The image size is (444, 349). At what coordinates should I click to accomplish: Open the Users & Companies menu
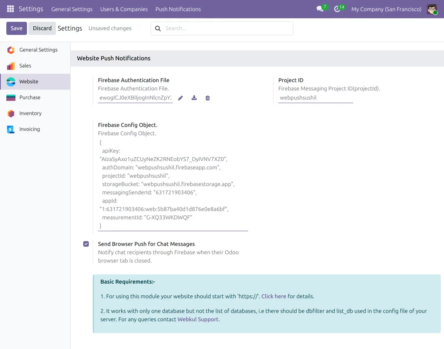(124, 9)
